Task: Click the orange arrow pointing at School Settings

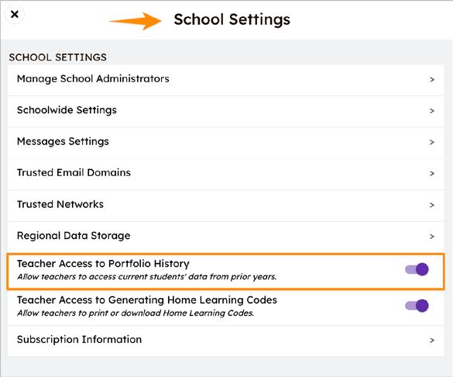Action: (x=136, y=21)
